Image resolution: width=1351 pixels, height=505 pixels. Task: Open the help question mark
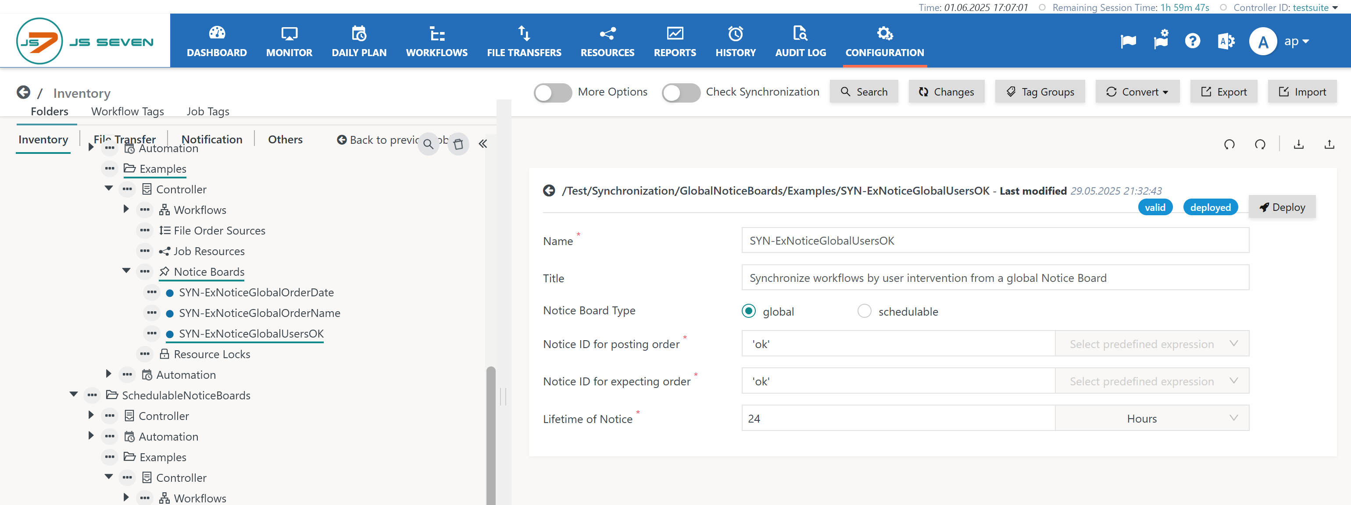tap(1193, 41)
